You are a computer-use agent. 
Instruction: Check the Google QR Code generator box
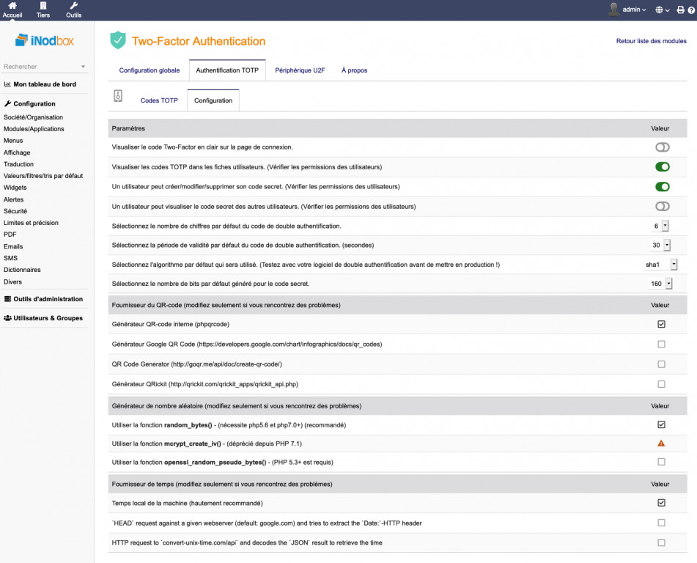pos(661,344)
